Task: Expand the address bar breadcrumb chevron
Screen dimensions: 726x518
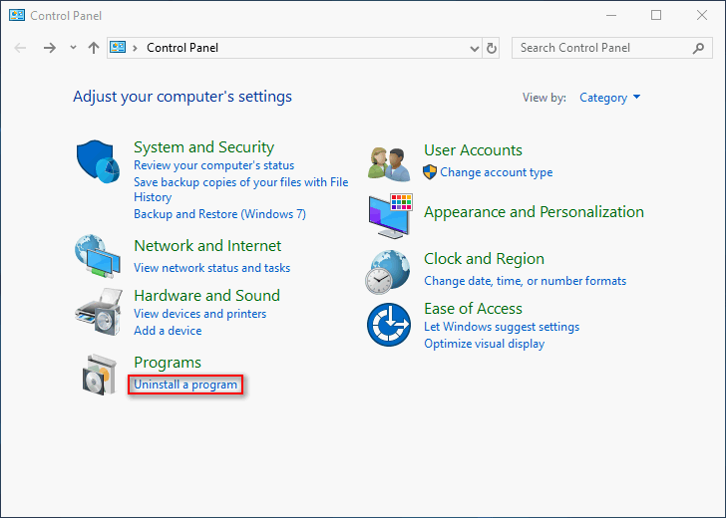Action: [136, 48]
